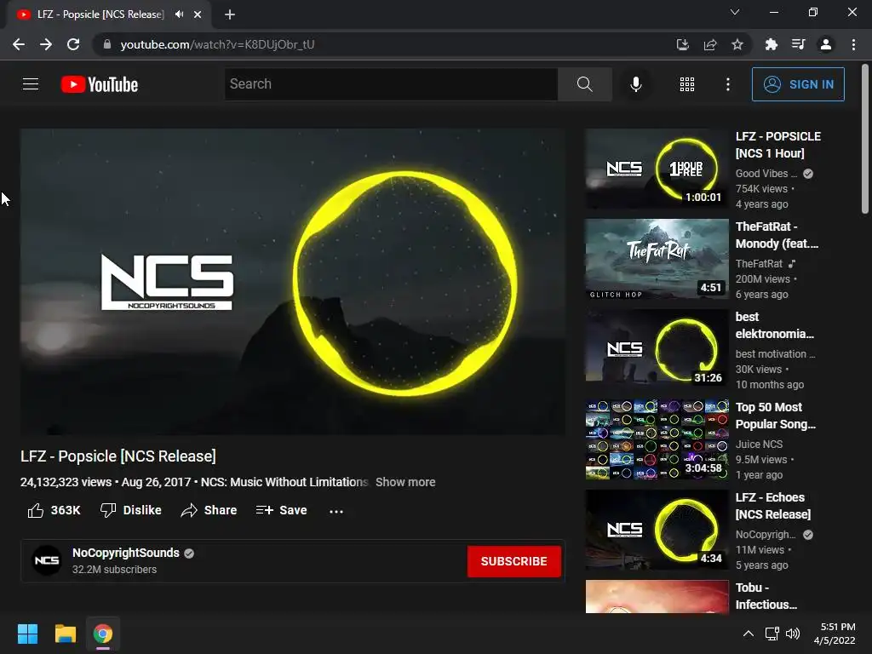Open a new browser tab
The width and height of the screenshot is (872, 654).
click(230, 14)
